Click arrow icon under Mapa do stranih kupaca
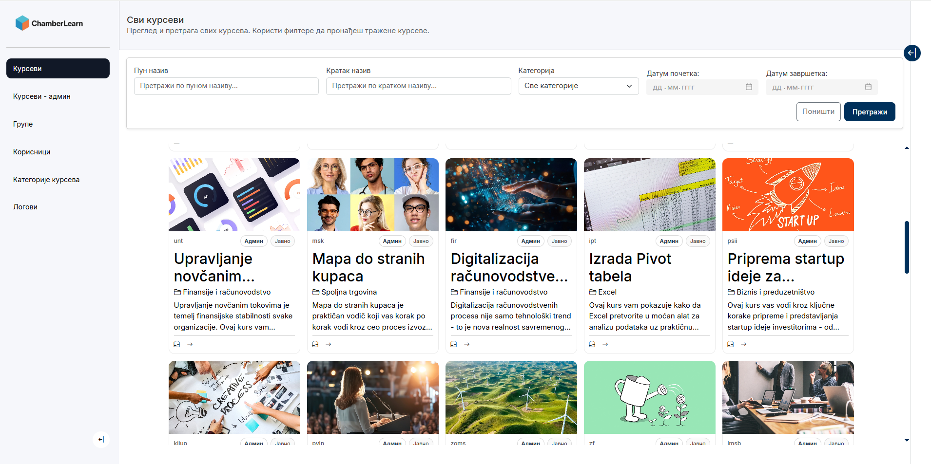Screen dimensions: 931x464 pyautogui.click(x=329, y=344)
